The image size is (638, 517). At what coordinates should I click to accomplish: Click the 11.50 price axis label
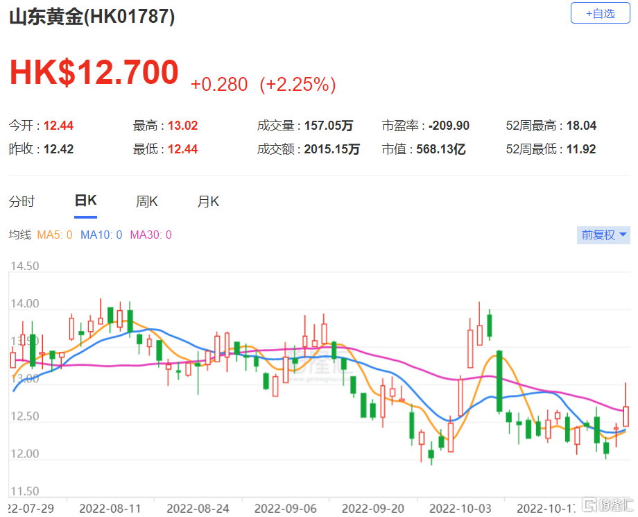[x=25, y=491]
